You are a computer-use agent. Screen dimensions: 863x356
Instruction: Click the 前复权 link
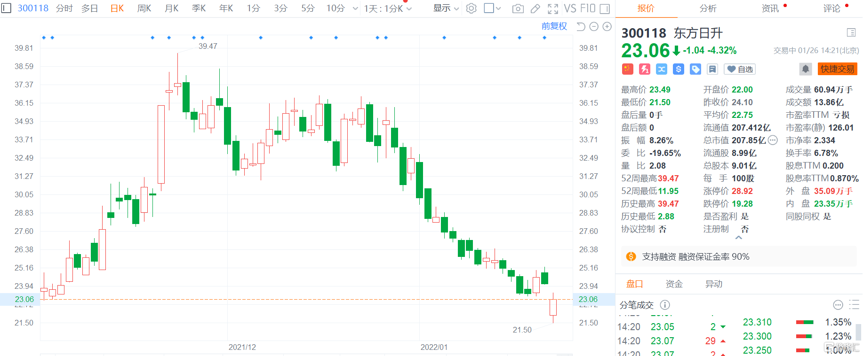click(554, 26)
